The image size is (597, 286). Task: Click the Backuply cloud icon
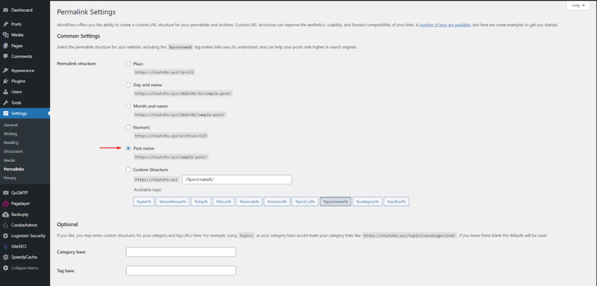click(6, 214)
